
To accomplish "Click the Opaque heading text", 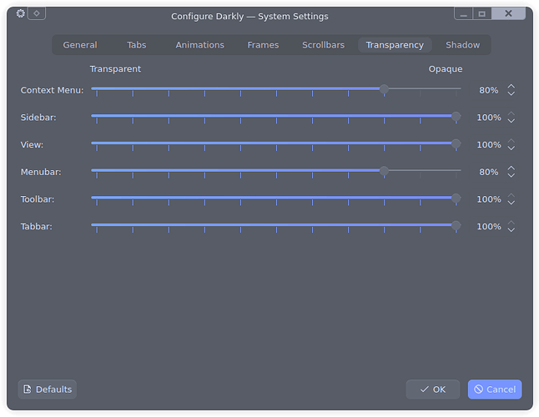I will click(x=446, y=69).
